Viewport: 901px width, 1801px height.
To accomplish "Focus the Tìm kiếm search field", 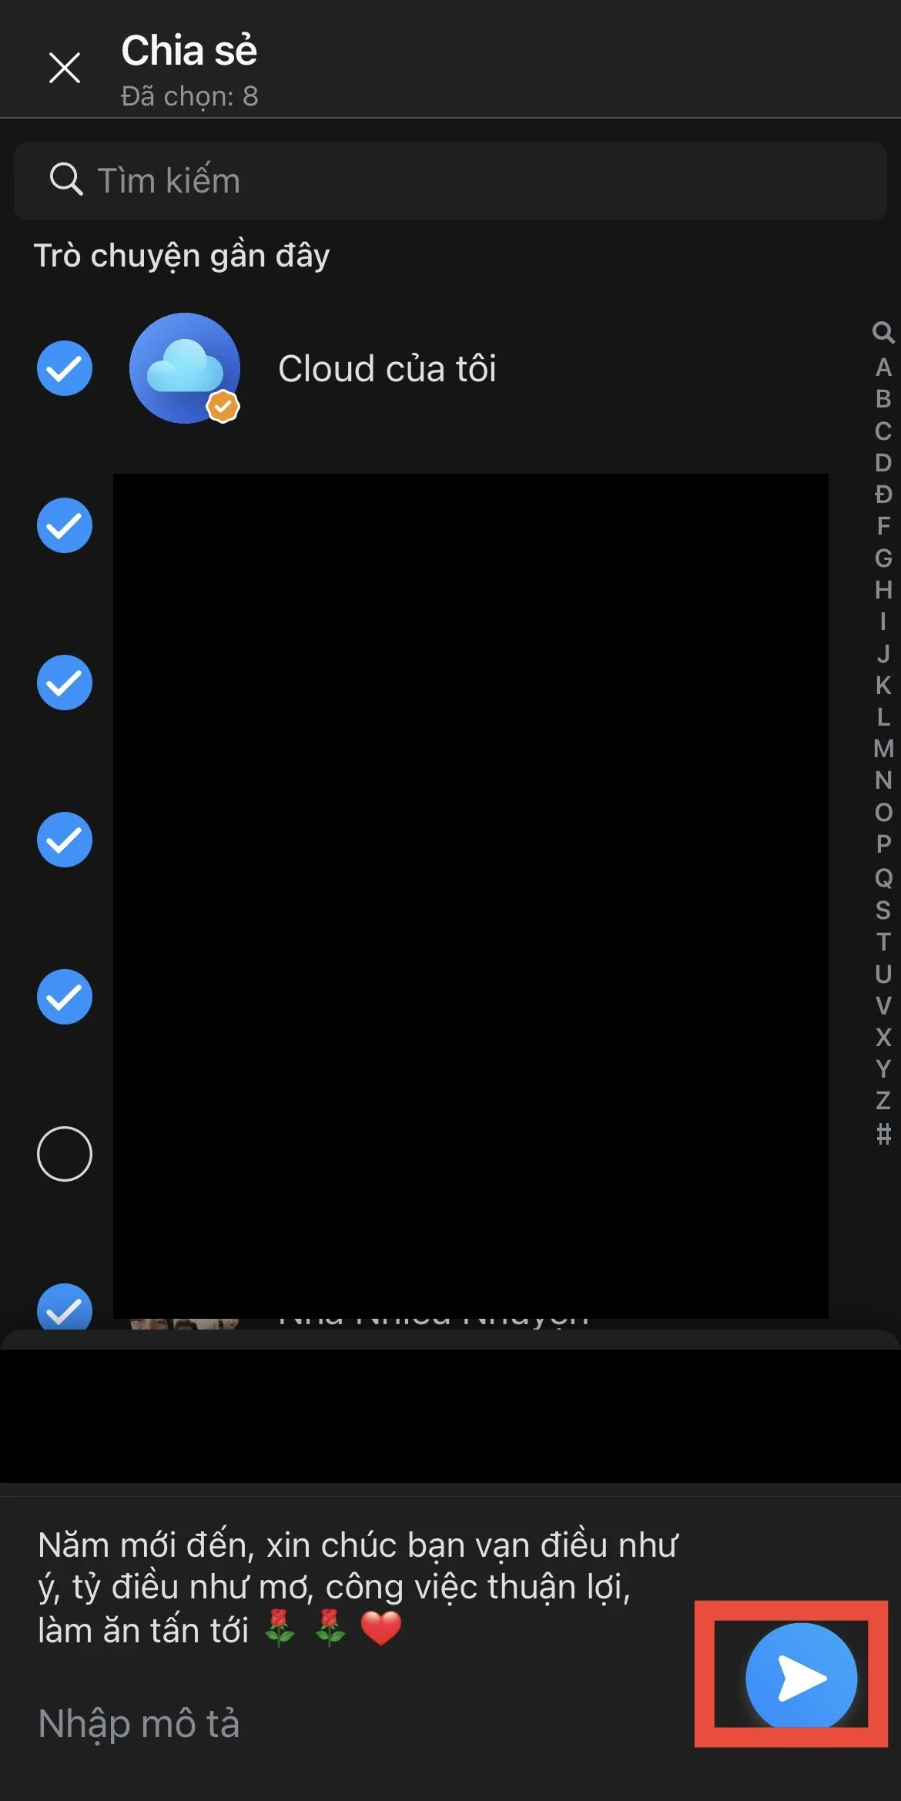I will (x=450, y=180).
